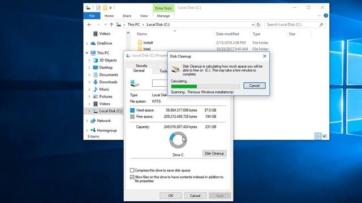Expand the OneDrive tree node
Viewport: 362px width, 203px height.
click(x=87, y=43)
